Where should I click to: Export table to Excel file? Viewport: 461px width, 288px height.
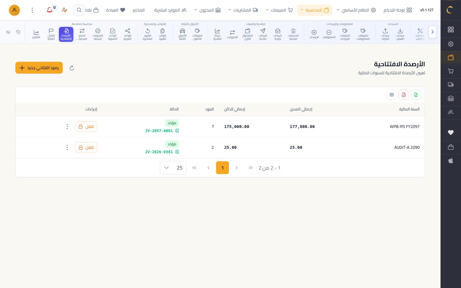pyautogui.click(x=416, y=95)
